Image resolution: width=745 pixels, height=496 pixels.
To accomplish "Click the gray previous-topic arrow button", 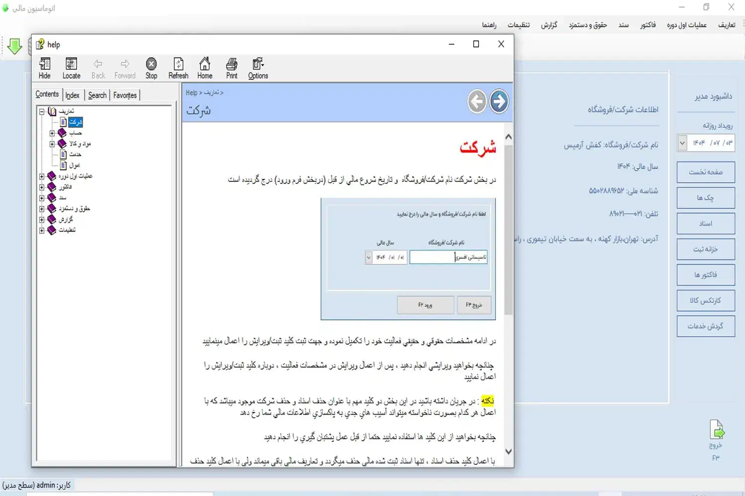I will point(477,102).
